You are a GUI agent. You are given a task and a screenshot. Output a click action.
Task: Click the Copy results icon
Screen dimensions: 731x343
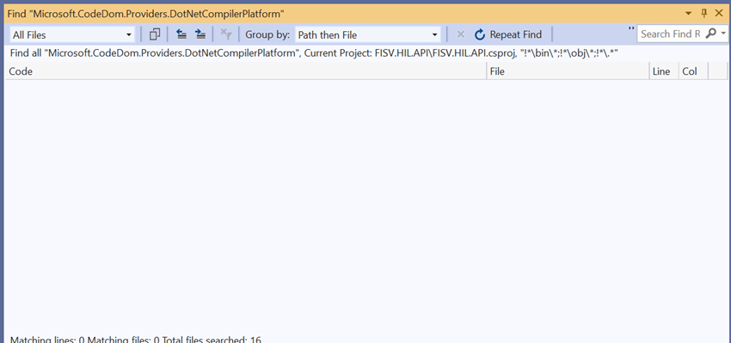point(155,34)
